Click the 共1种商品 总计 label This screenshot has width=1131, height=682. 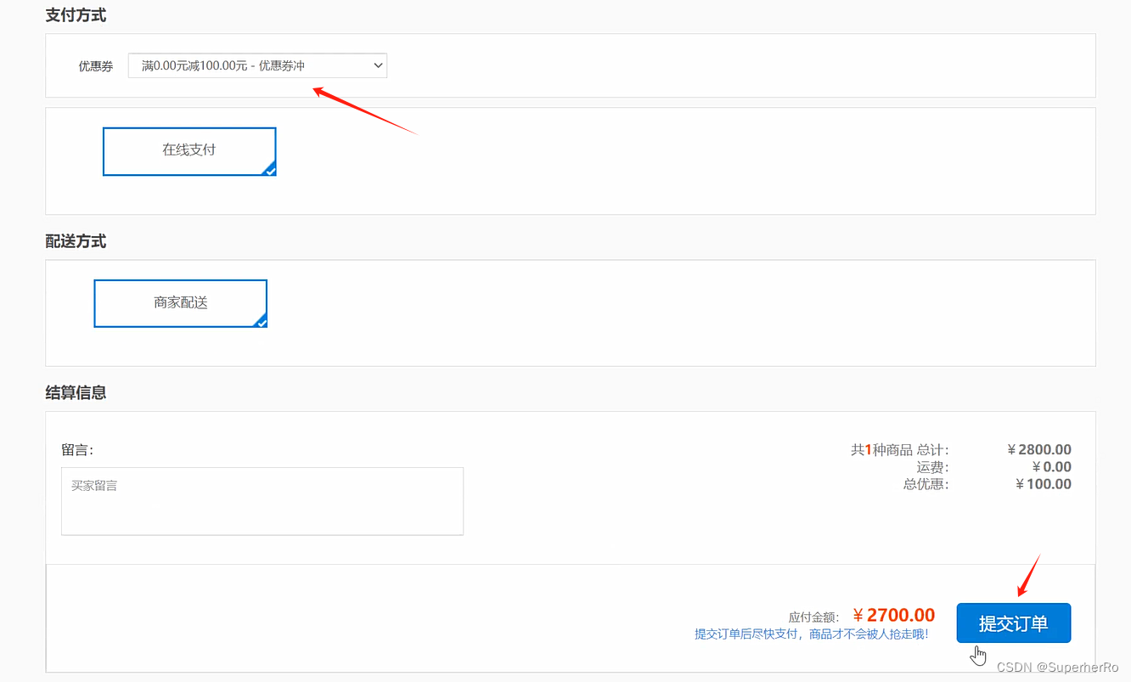(x=900, y=449)
